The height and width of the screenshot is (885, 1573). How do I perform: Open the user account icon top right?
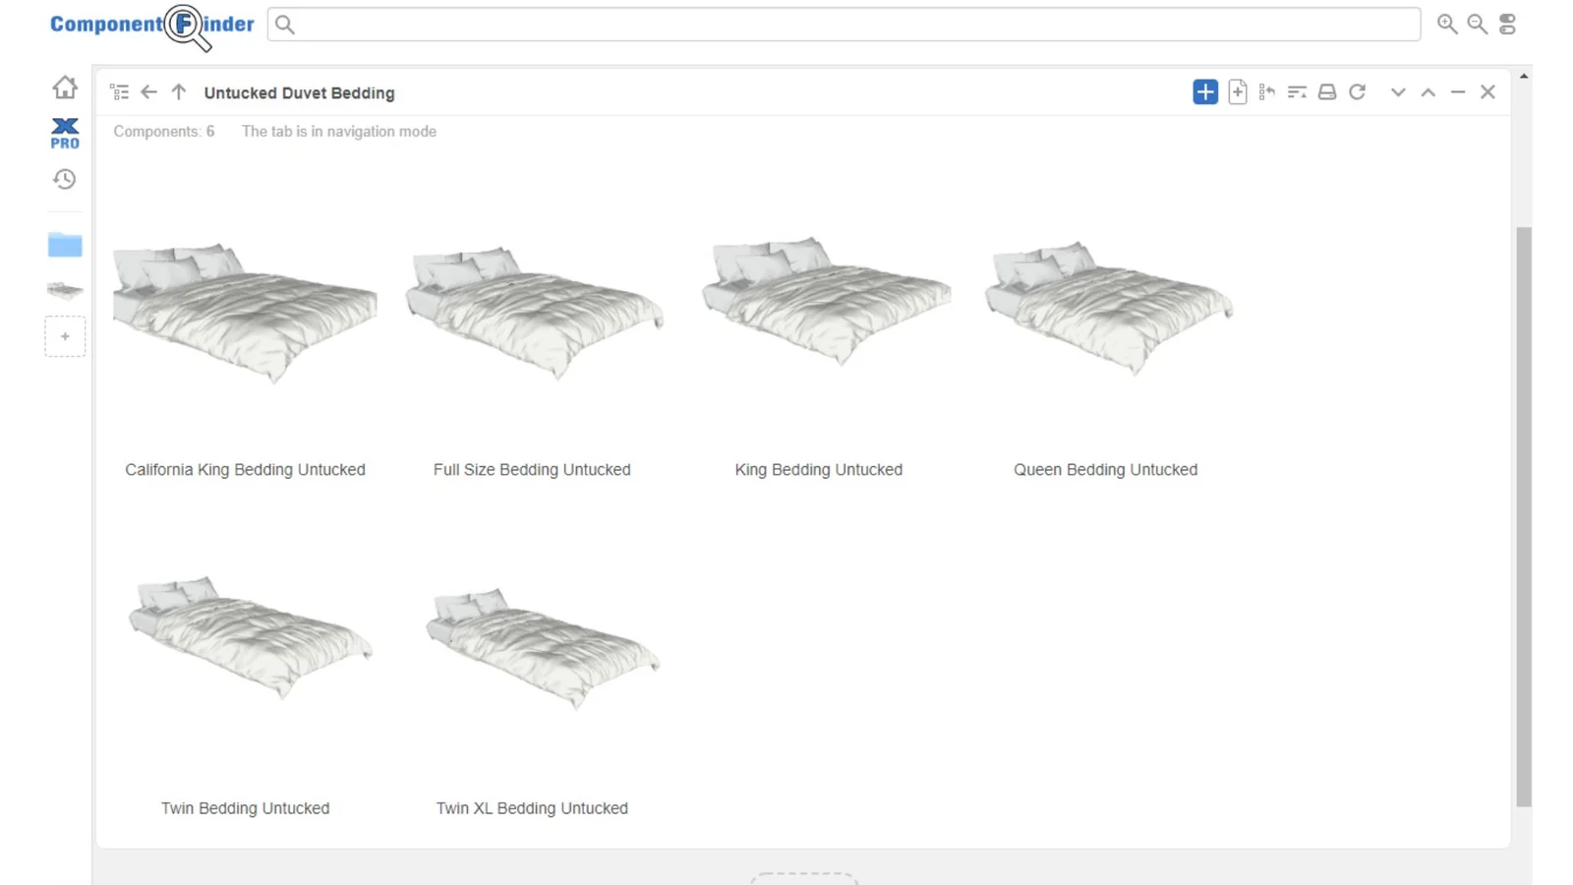(1507, 24)
